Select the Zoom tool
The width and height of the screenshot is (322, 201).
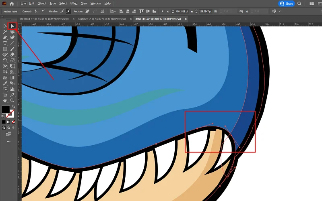[x=12, y=100]
